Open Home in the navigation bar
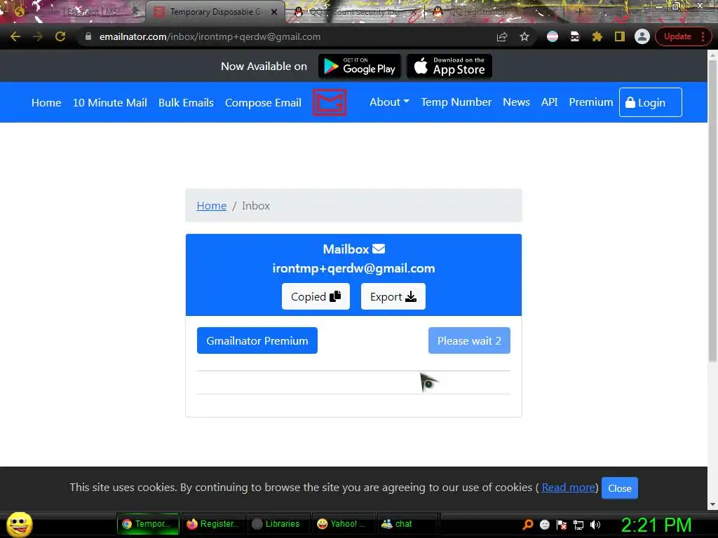 [46, 102]
